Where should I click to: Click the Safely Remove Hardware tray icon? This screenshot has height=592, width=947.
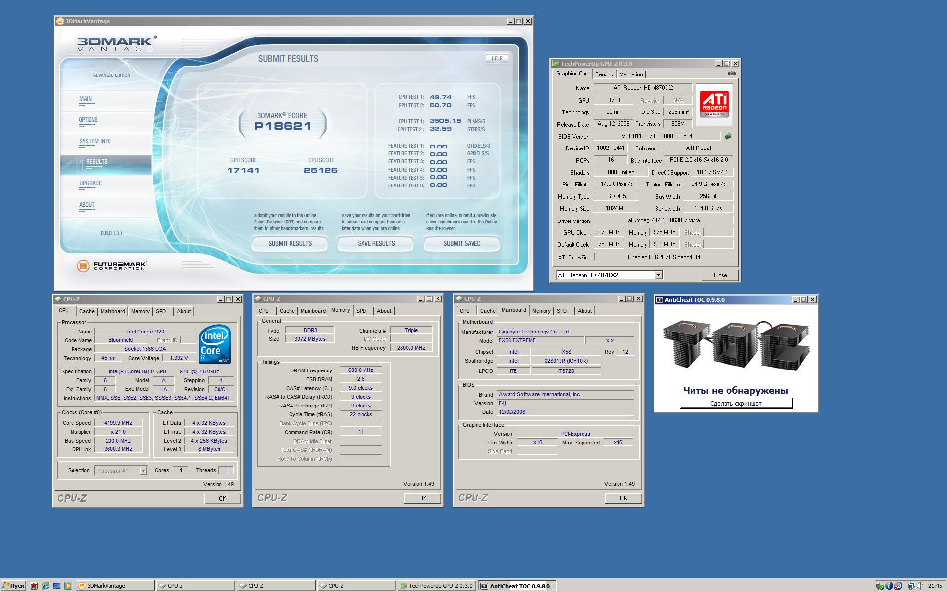880,586
